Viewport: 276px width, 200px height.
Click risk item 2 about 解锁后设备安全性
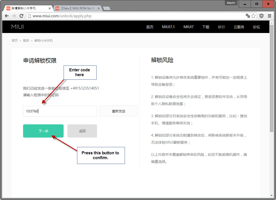[x=199, y=100]
